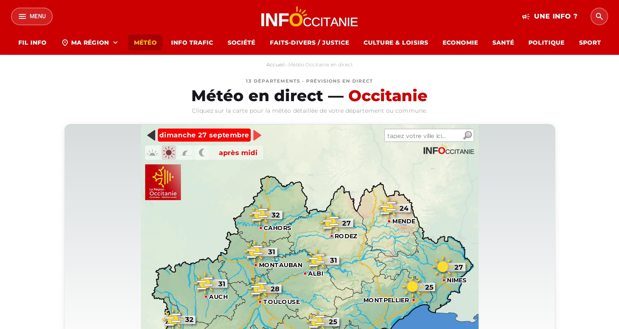Click the CAHORS city label
The width and height of the screenshot is (619, 329).
(277, 228)
